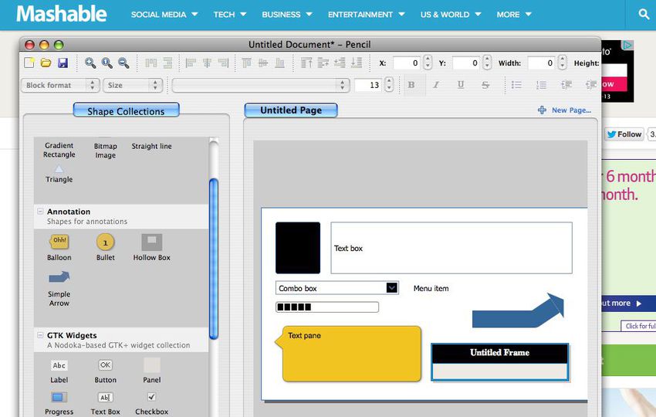Image resolution: width=656 pixels, height=417 pixels.
Task: Open the Untitled Page tab
Action: [291, 110]
